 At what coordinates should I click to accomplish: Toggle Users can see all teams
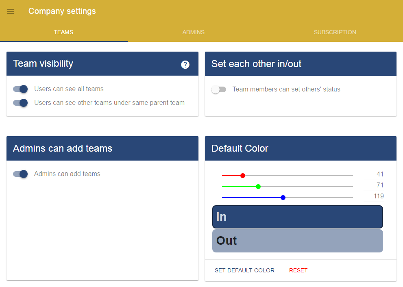[x=20, y=89]
